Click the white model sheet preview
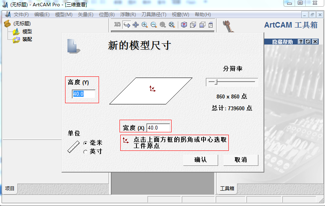The height and width of the screenshot is (206, 325). point(151,91)
